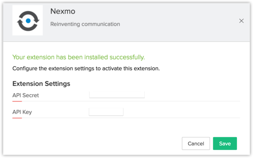Image resolution: width=253 pixels, height=158 pixels.
Task: Focus the API Secret input field
Action: coord(117,94)
